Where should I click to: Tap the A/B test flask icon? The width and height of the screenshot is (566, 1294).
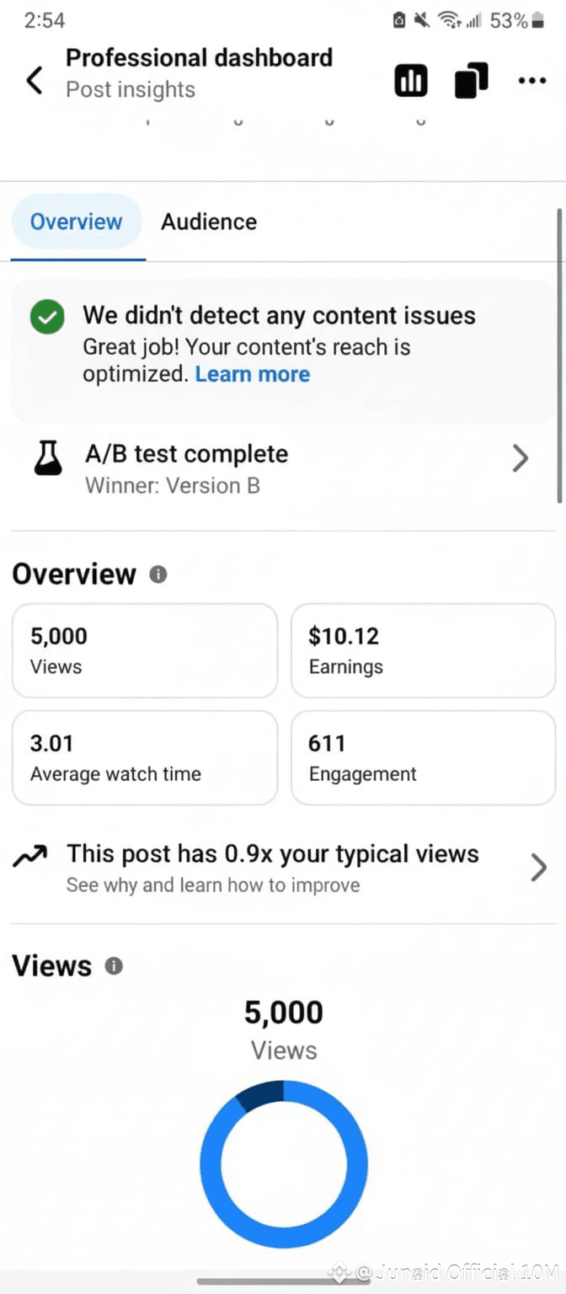(48, 457)
